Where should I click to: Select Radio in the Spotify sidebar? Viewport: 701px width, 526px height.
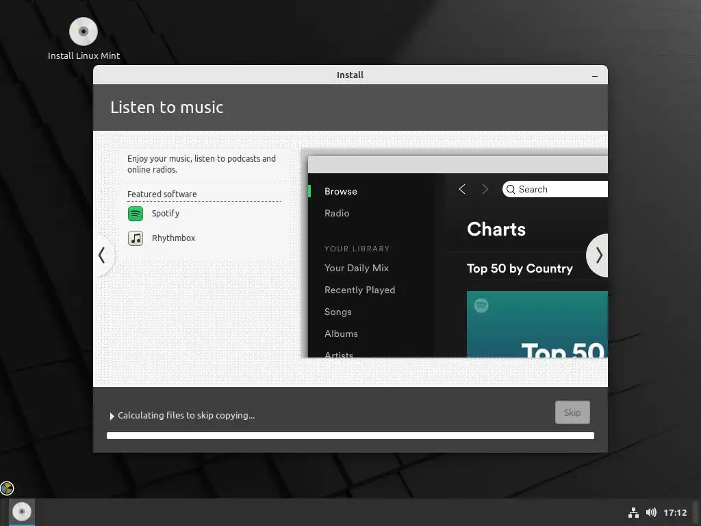click(337, 213)
